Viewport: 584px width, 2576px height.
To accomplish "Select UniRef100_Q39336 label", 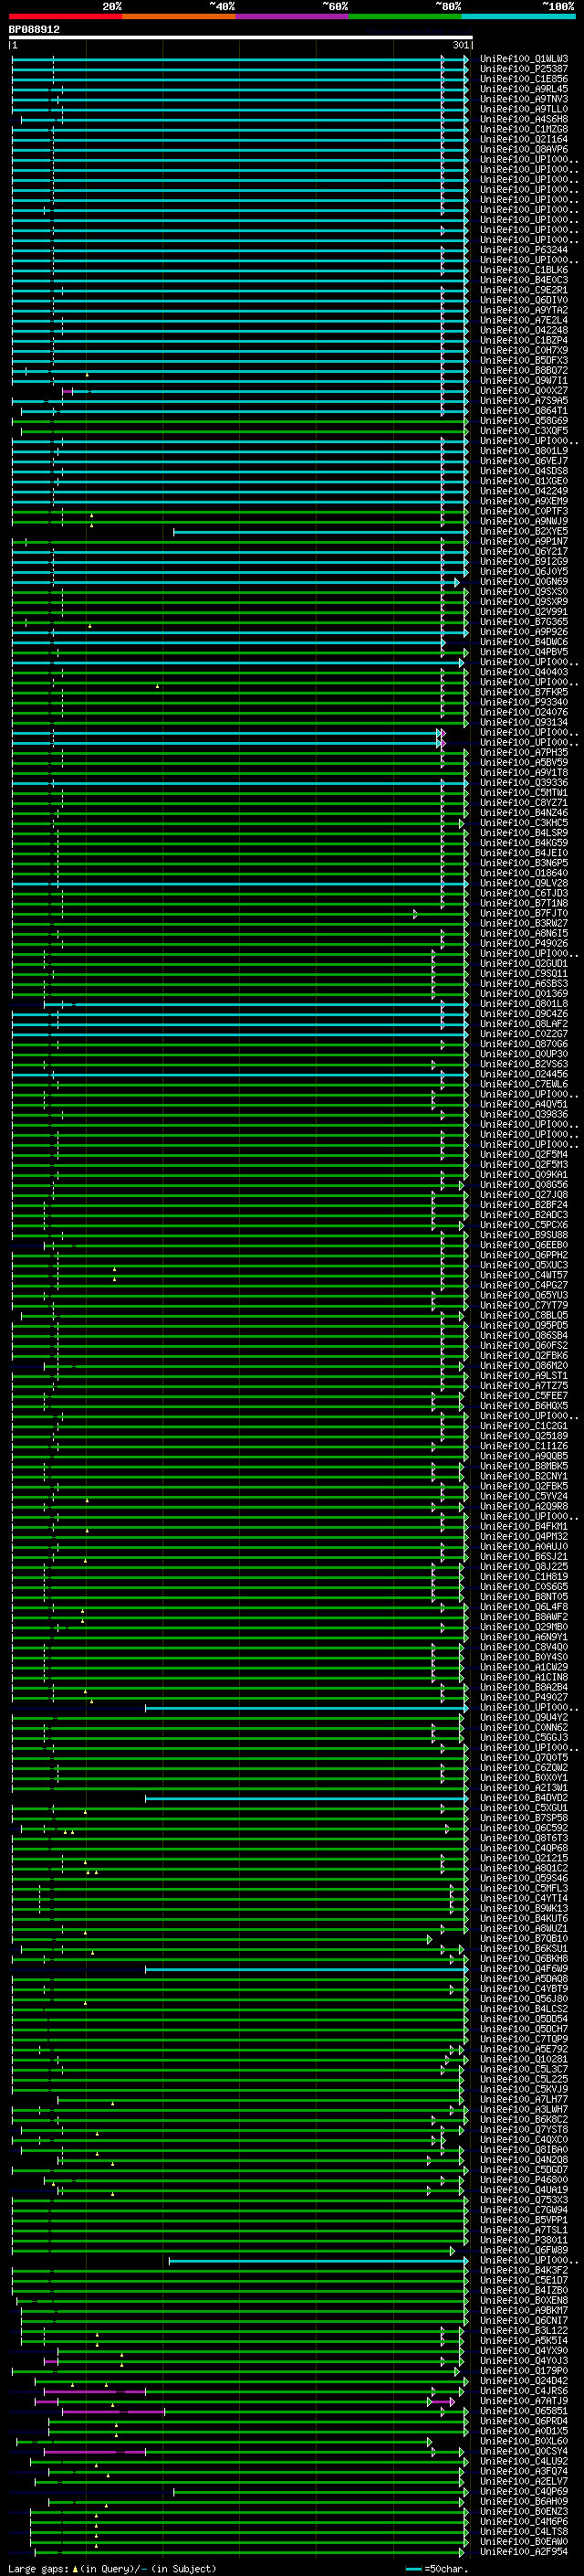I will [x=523, y=782].
